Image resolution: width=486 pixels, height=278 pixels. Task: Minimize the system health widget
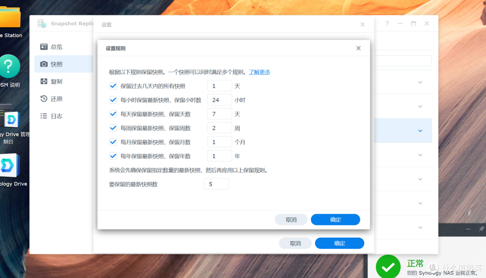tap(468, 229)
